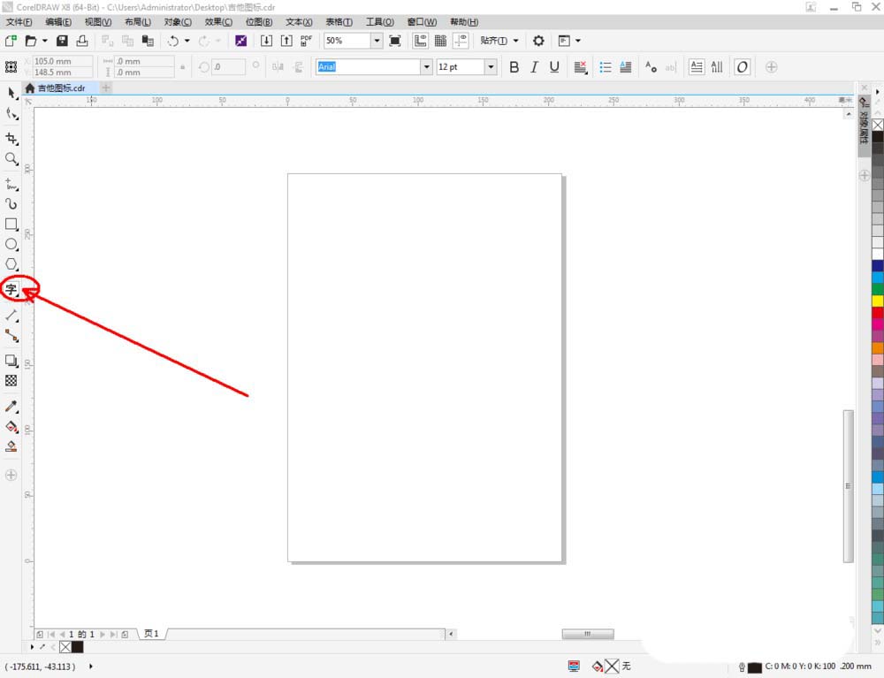This screenshot has width=884, height=678.
Task: Add new document tab plus button
Action: (106, 88)
